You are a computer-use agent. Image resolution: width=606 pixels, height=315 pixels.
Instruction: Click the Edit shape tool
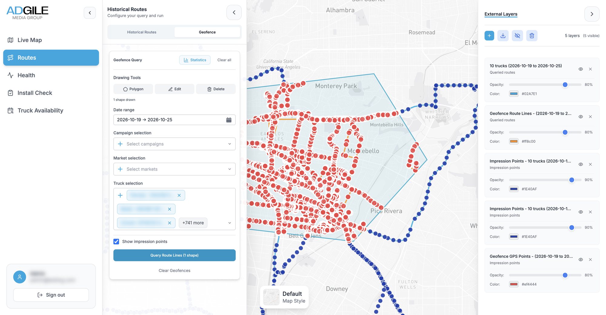pyautogui.click(x=175, y=89)
